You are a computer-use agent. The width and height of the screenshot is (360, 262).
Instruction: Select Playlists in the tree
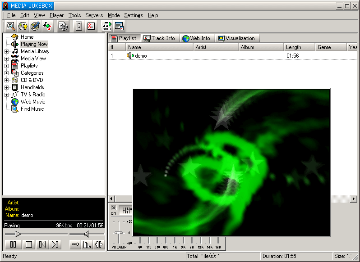click(x=29, y=66)
